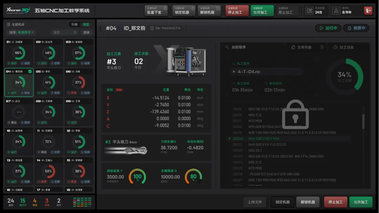Click the program code list scrollbar

pos(363,122)
